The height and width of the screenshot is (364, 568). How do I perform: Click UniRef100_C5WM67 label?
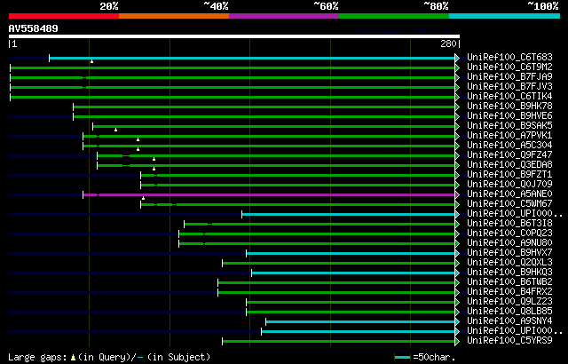click(x=509, y=204)
